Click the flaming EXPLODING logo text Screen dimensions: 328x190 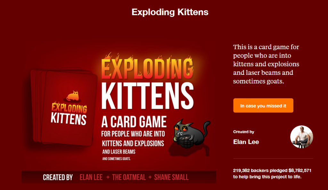pyautogui.click(x=147, y=68)
